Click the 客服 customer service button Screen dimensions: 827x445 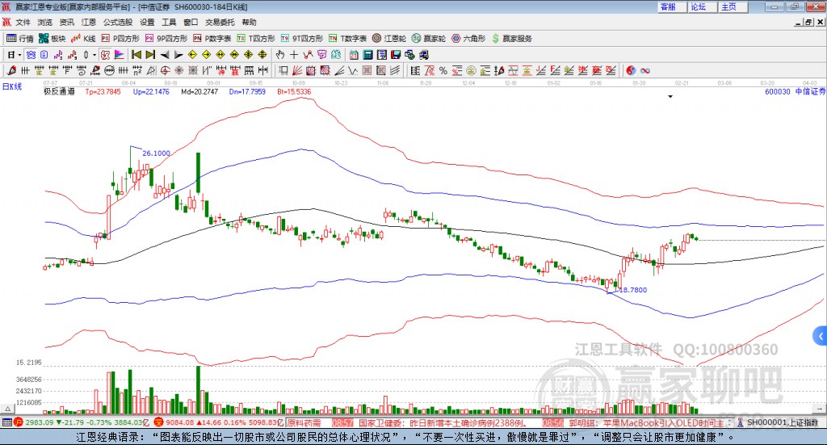(x=671, y=6)
